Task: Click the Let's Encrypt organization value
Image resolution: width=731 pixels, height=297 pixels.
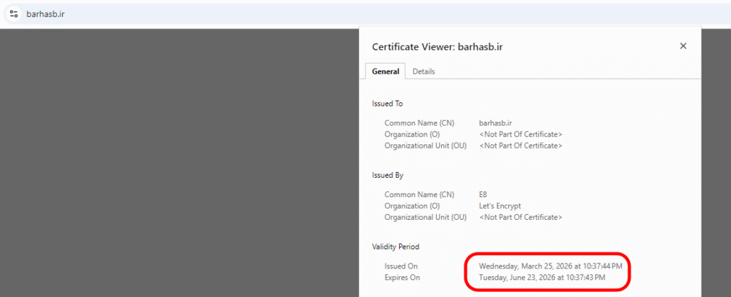Action: point(500,206)
